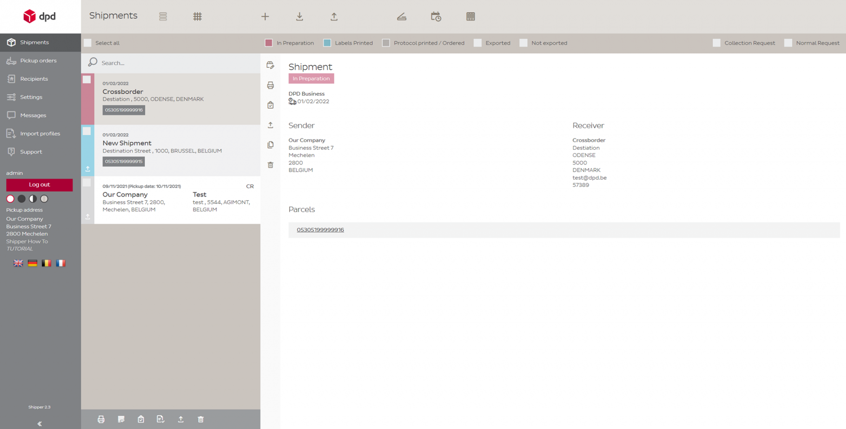Select the scan icon in the top toolbar
This screenshot has width=846, height=429.
401,16
